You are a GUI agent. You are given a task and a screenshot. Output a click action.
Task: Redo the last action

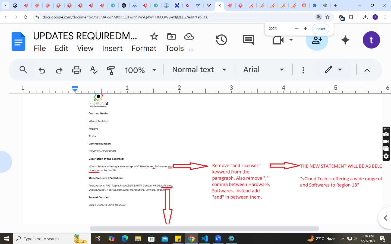tap(59, 70)
